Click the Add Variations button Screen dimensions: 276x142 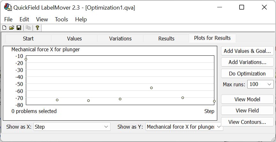pos(247,62)
